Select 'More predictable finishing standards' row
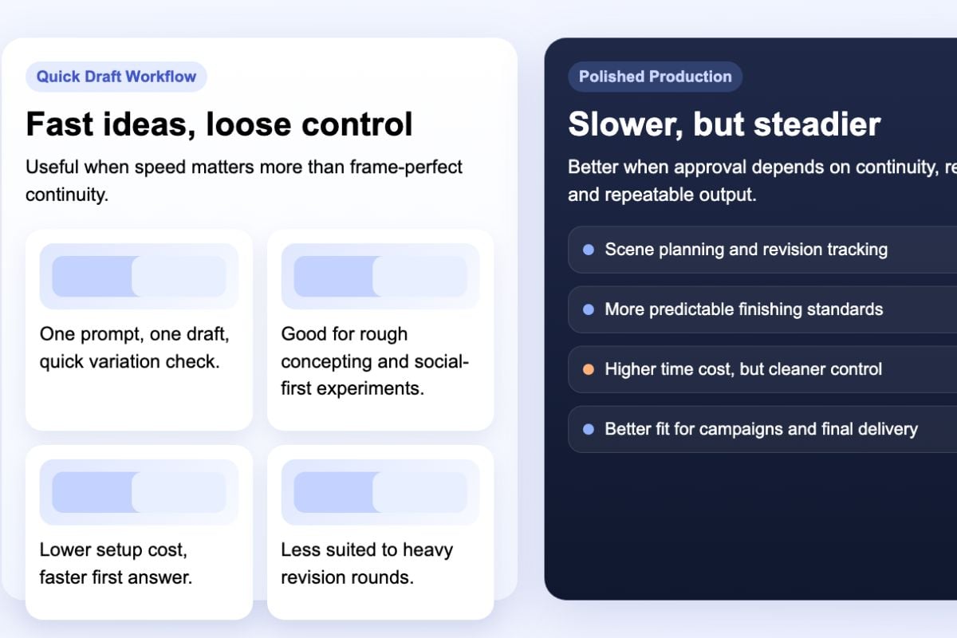This screenshot has height=638, width=957. [x=762, y=309]
